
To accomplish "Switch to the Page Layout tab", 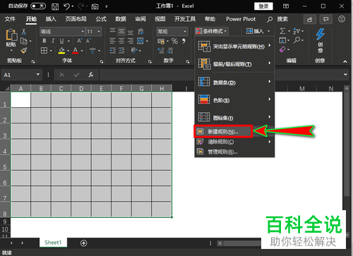I will pyautogui.click(x=76, y=19).
